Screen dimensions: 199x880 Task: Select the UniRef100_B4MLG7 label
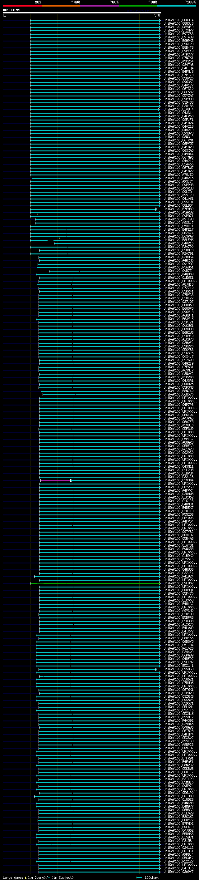point(178,604)
